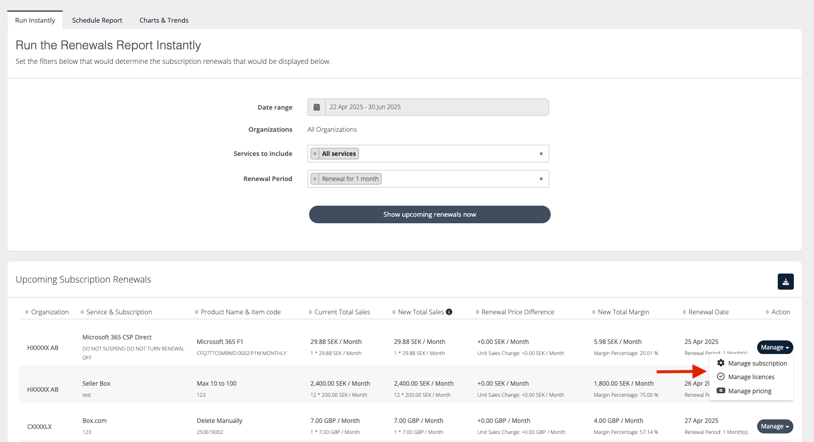Remove the 'Renewal for 1 month' tag
The width and height of the screenshot is (814, 442).
(315, 179)
